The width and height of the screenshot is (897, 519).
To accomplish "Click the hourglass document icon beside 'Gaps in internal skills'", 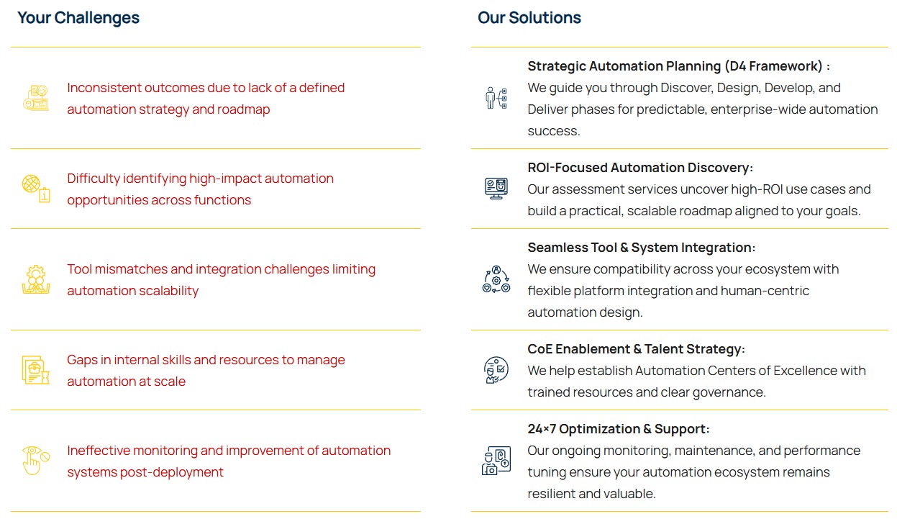I will (x=36, y=370).
